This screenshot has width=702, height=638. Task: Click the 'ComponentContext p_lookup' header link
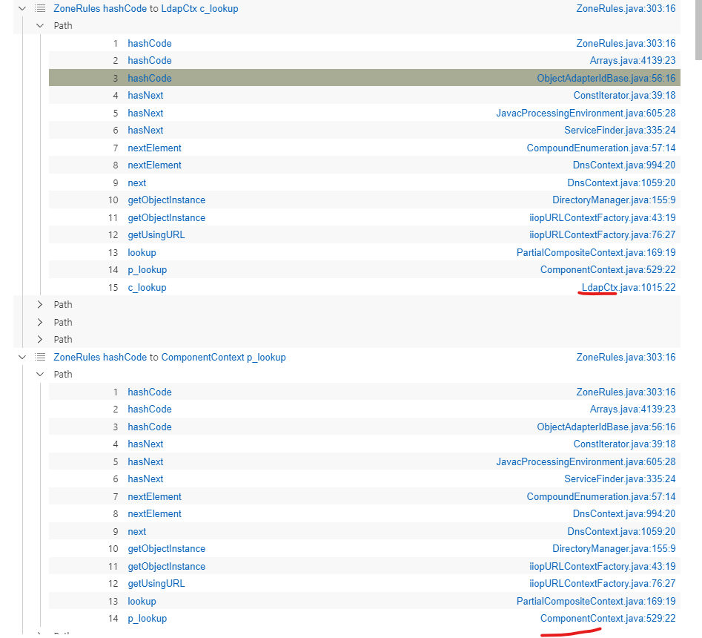223,358
